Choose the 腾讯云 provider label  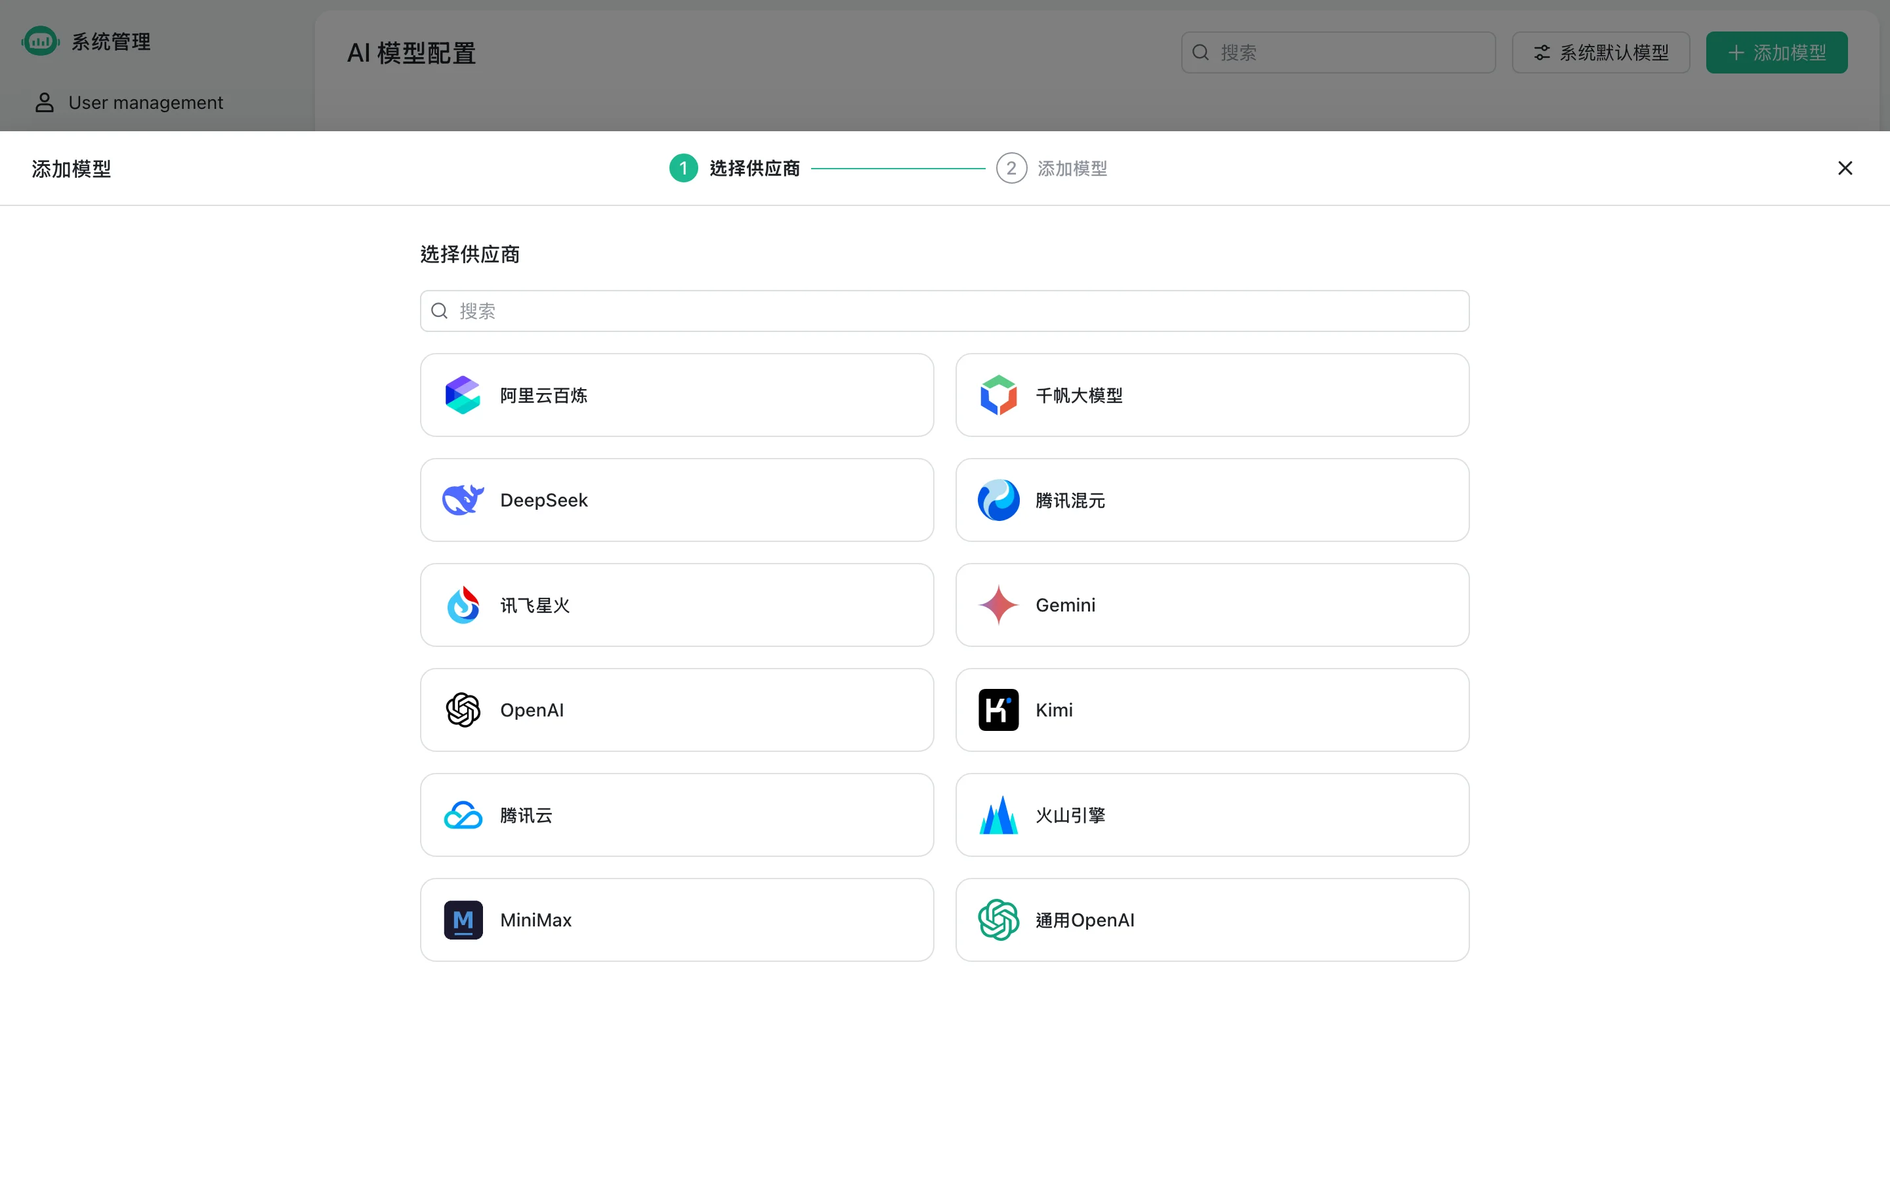526,816
